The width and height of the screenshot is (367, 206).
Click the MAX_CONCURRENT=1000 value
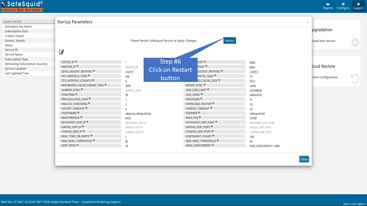265,146
